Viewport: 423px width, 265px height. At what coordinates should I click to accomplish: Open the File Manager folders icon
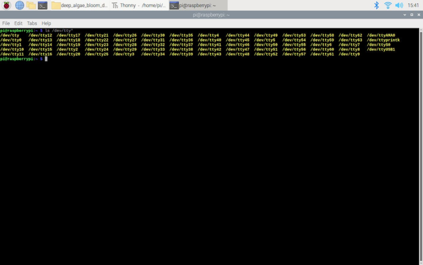(31, 5)
